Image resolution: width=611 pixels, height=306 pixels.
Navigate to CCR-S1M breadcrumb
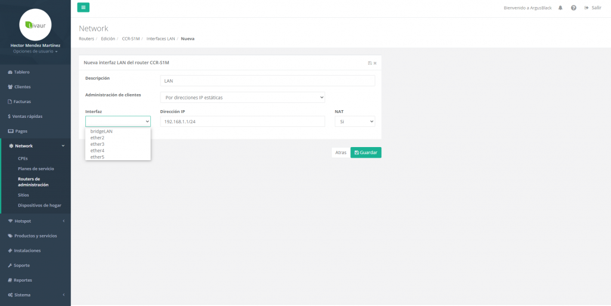(131, 39)
